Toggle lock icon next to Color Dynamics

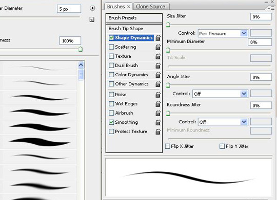coord(158,75)
